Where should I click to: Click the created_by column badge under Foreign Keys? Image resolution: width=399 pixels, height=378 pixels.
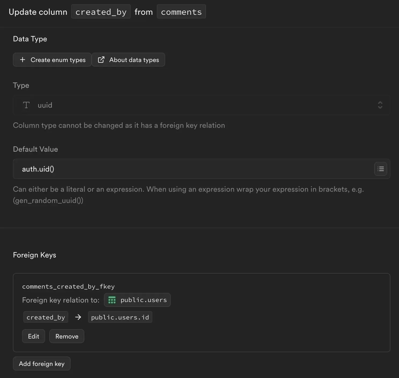point(46,317)
